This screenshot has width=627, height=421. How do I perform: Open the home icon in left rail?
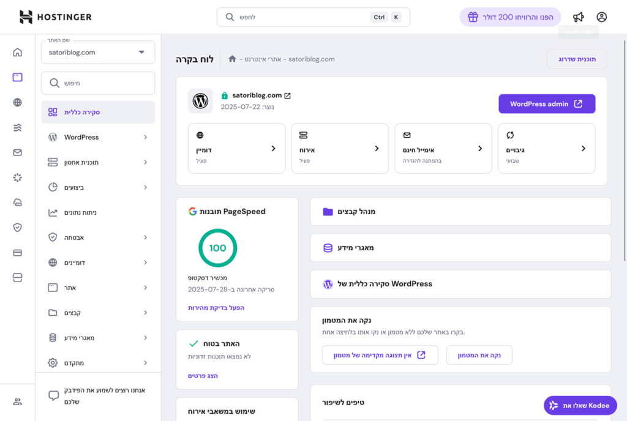[x=17, y=53]
